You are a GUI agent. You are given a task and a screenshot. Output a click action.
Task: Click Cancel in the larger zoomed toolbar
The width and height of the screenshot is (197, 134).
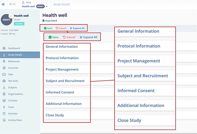(69, 37)
